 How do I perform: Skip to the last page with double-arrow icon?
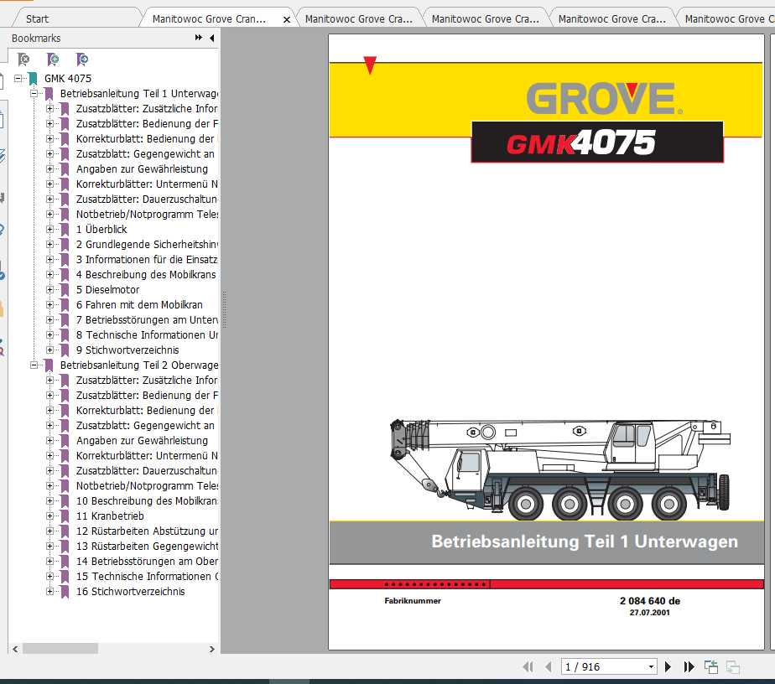click(x=689, y=666)
